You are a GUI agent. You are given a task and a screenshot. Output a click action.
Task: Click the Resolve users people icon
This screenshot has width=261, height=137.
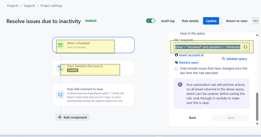[x=176, y=62]
